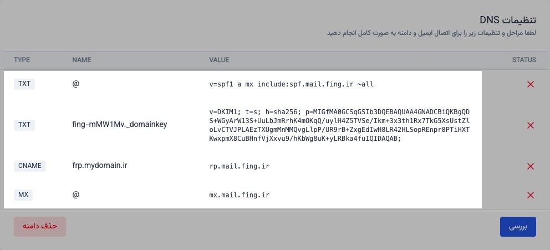Click the red X status of SPF record
Screen dimensions: 550x250
(531, 84)
